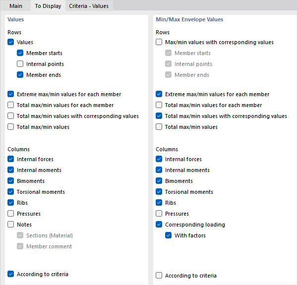Check Total max/min values for each member in Values
297x285 pixels.
pos(10,105)
